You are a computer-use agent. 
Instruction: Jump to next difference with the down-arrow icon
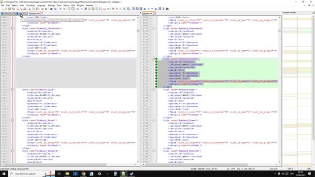[152, 9]
